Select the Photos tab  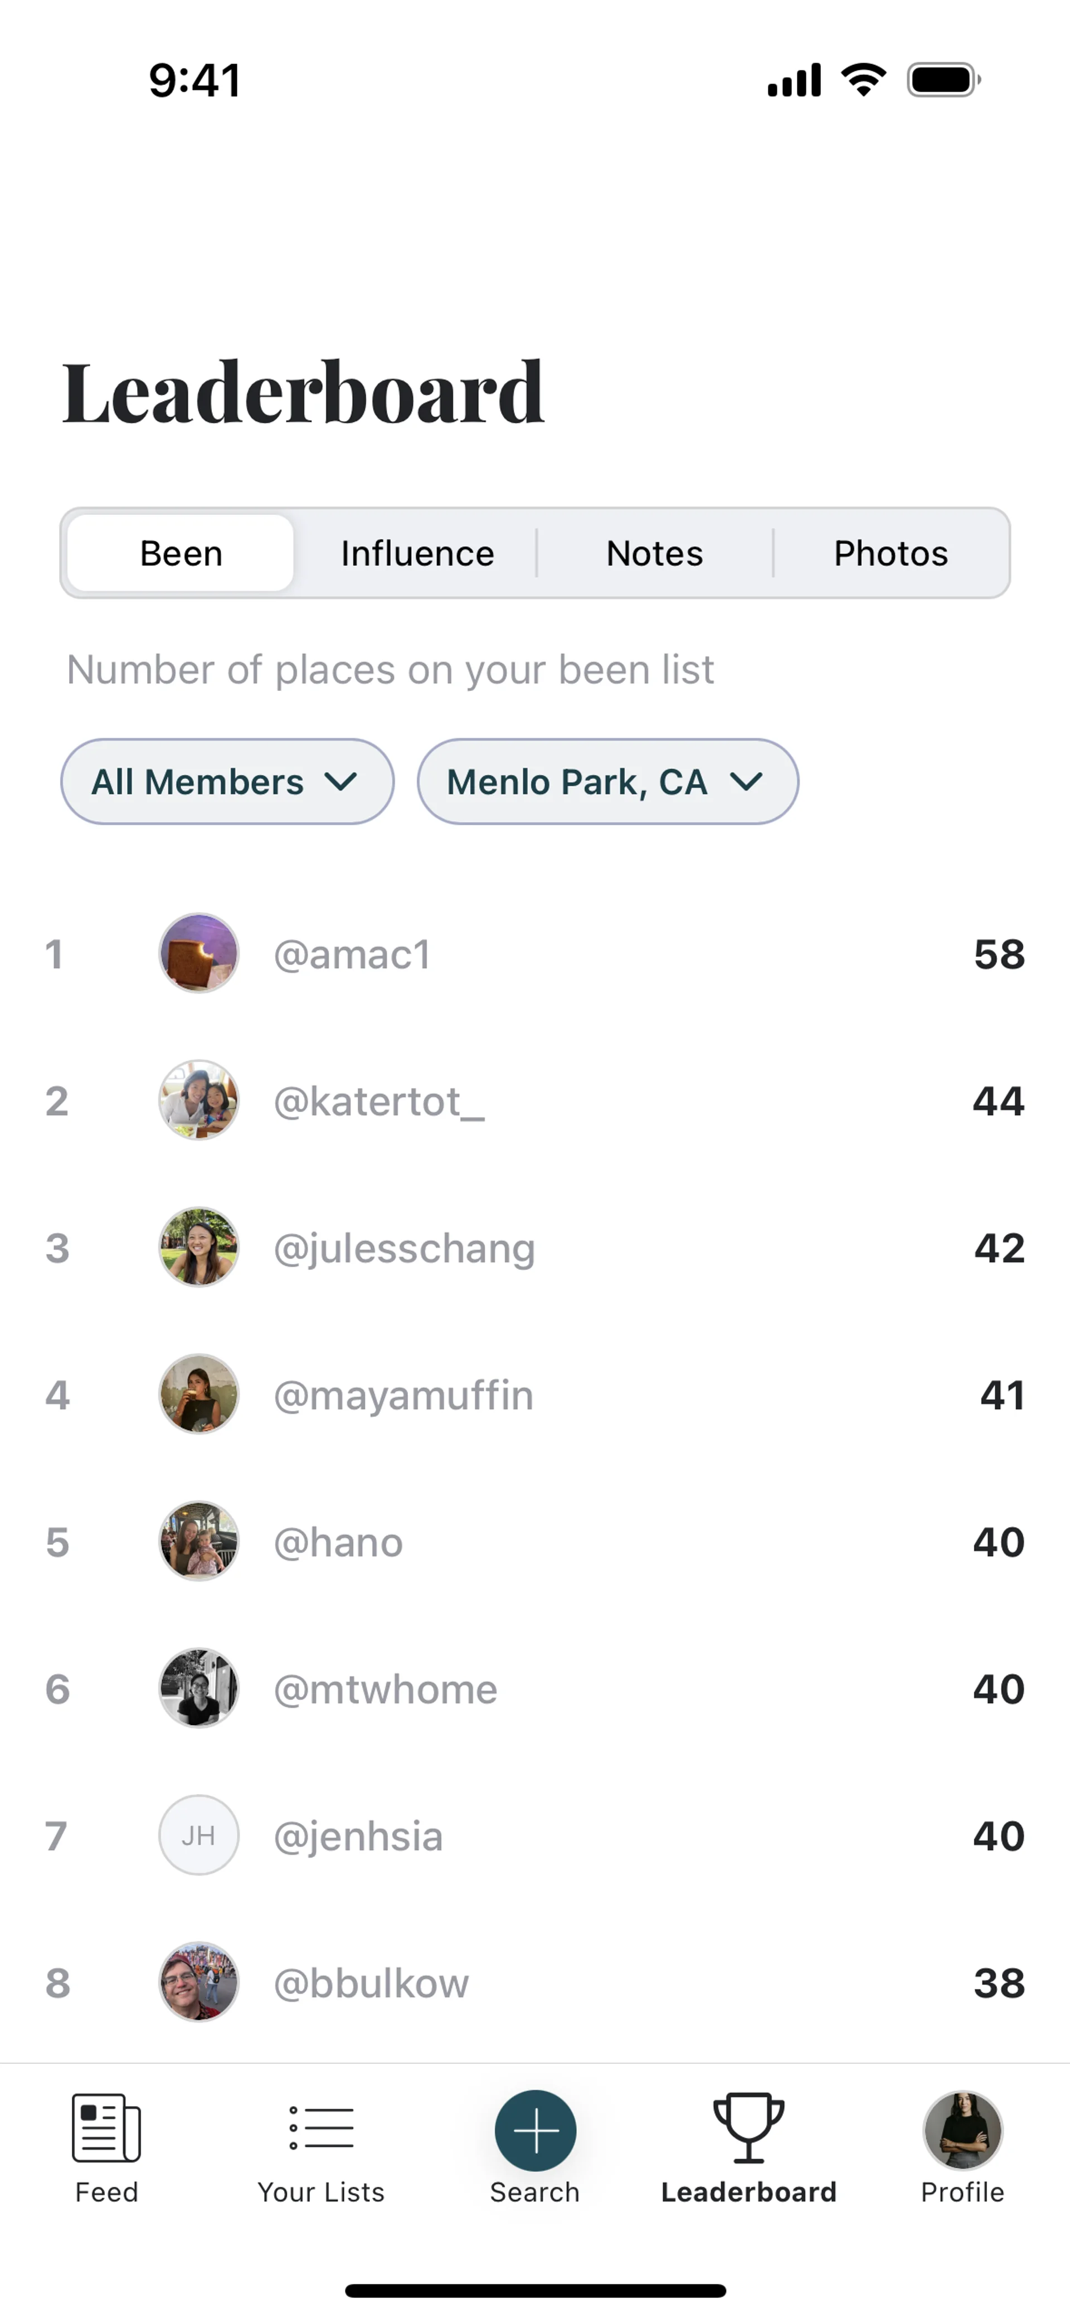pos(891,553)
